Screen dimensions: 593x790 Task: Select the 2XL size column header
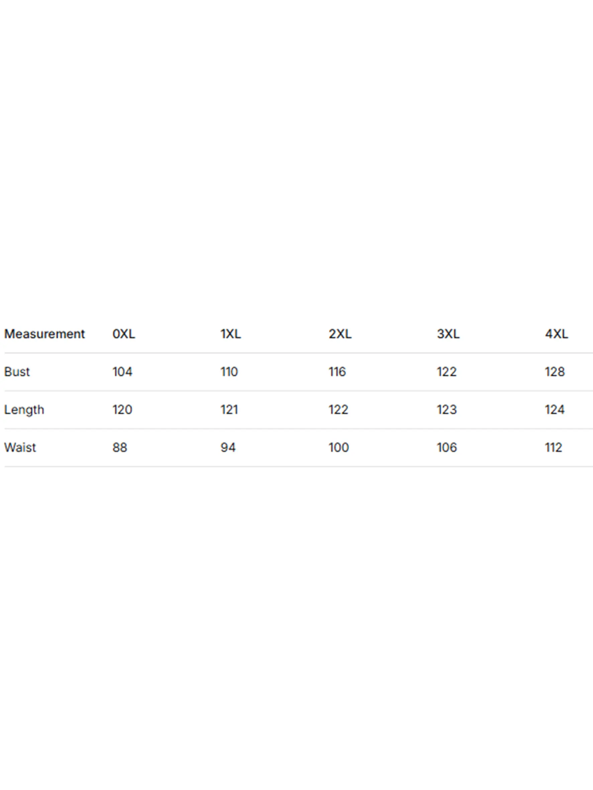(340, 334)
